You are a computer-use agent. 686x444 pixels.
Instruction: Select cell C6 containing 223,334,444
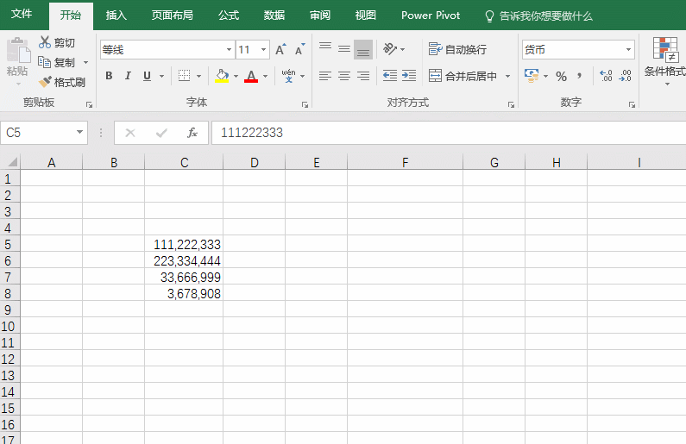(x=184, y=261)
